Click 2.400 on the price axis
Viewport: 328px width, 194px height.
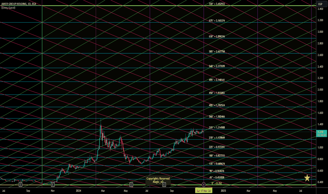[320, 67]
